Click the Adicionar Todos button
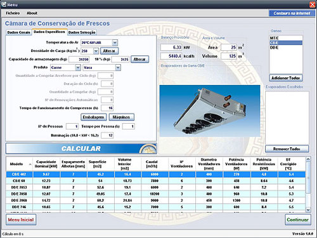 [x=286, y=78]
